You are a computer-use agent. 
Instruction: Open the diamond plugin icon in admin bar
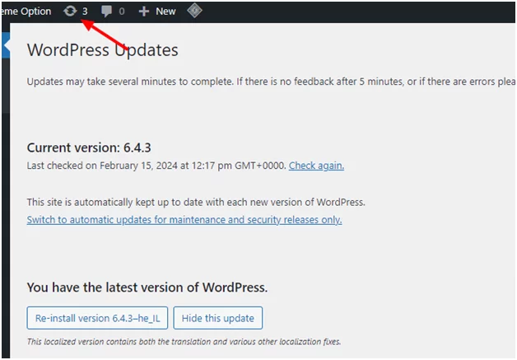[194, 10]
